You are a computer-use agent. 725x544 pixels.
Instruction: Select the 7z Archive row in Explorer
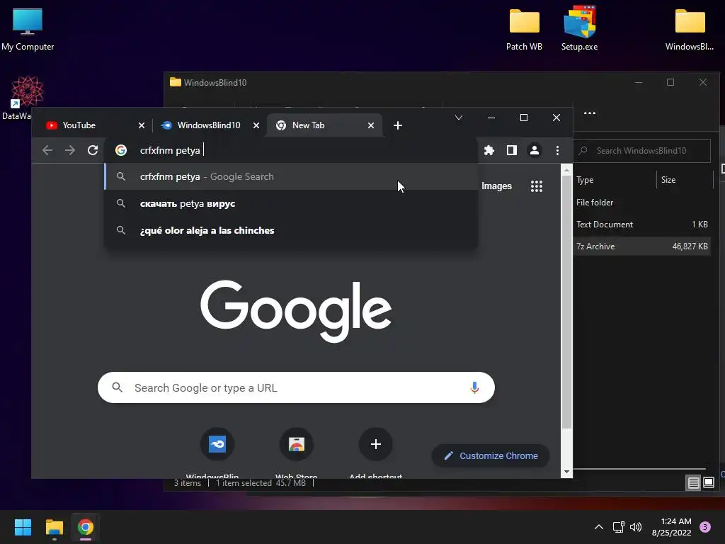click(x=641, y=246)
